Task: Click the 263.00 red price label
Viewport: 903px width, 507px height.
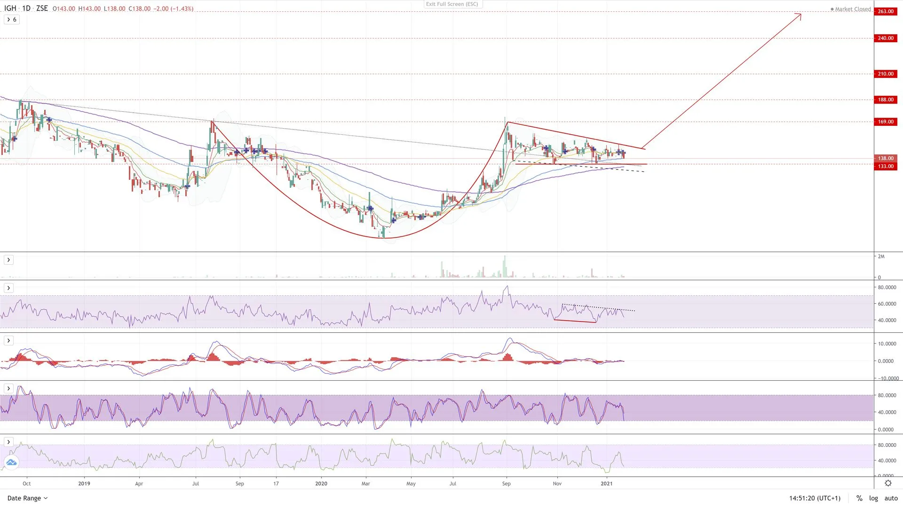Action: coord(886,11)
